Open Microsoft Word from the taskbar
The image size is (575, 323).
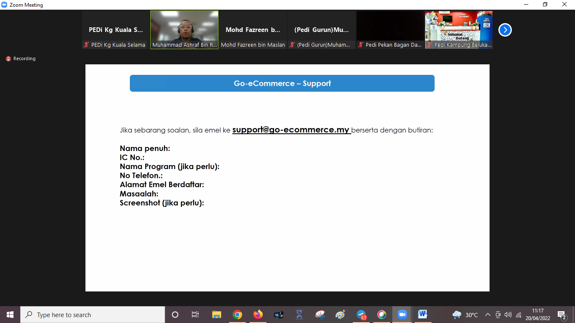point(423,315)
